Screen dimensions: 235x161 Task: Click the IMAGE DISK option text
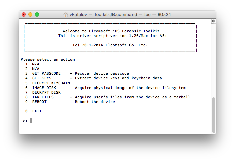click(44, 88)
